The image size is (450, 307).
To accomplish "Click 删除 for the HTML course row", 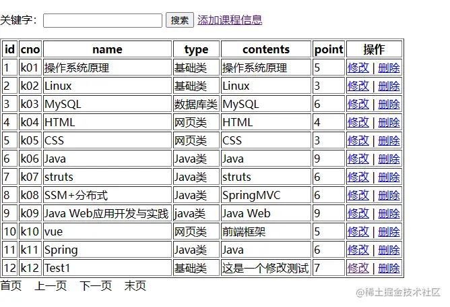I will pyautogui.click(x=389, y=122).
